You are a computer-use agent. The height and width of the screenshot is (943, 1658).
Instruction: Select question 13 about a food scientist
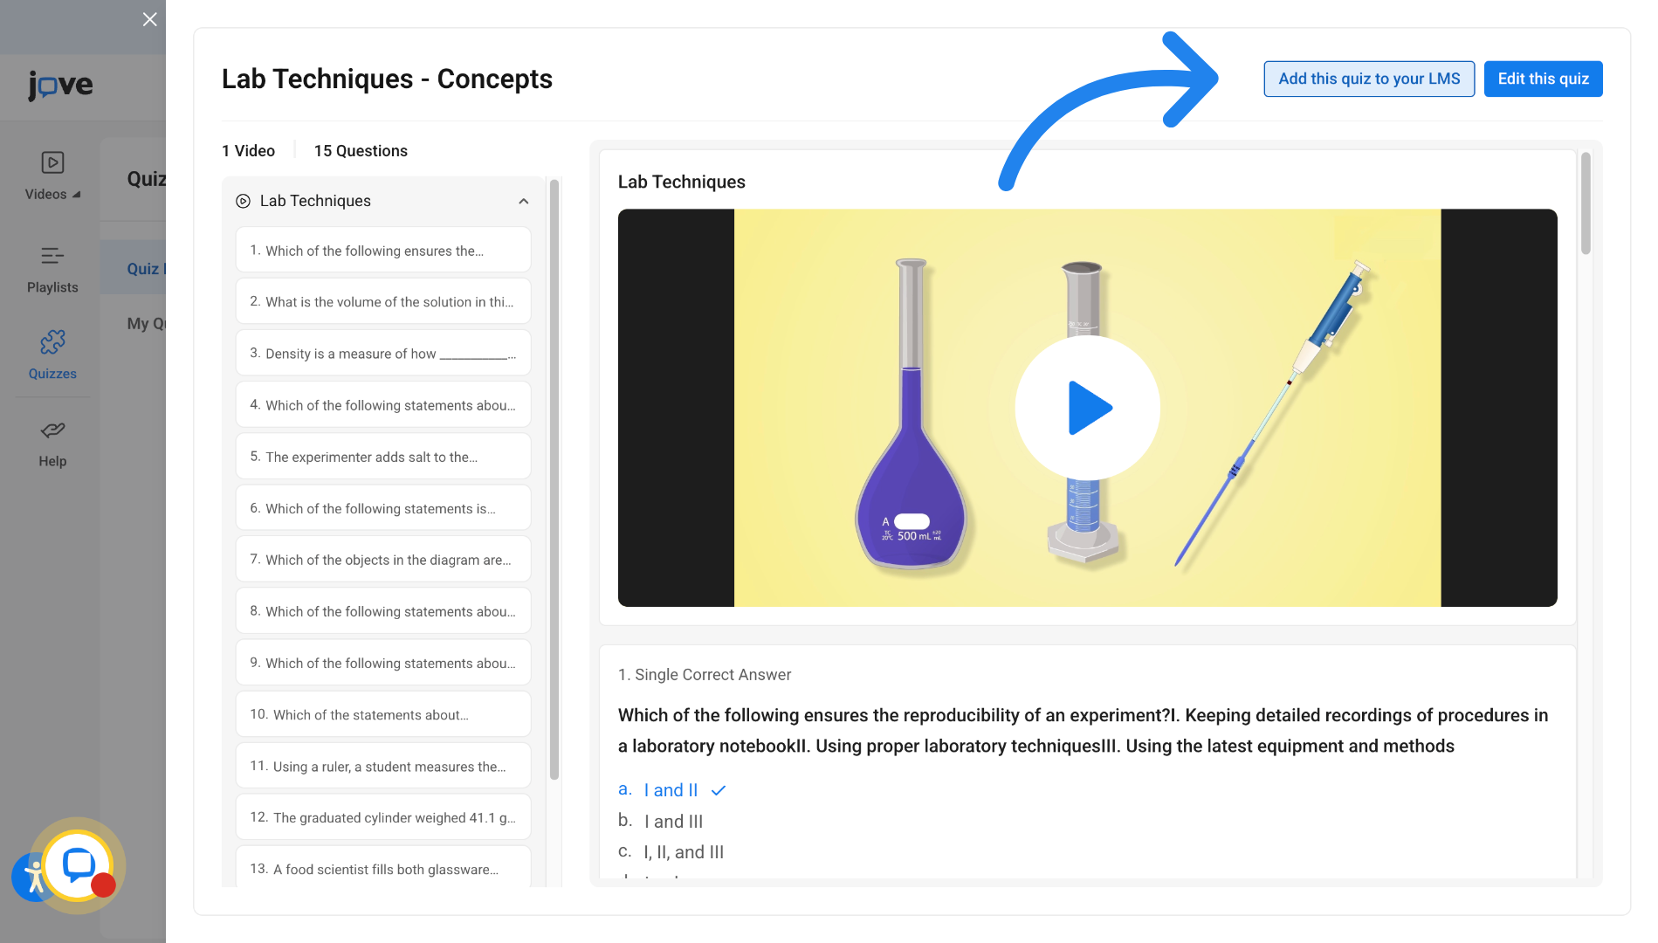(x=383, y=867)
